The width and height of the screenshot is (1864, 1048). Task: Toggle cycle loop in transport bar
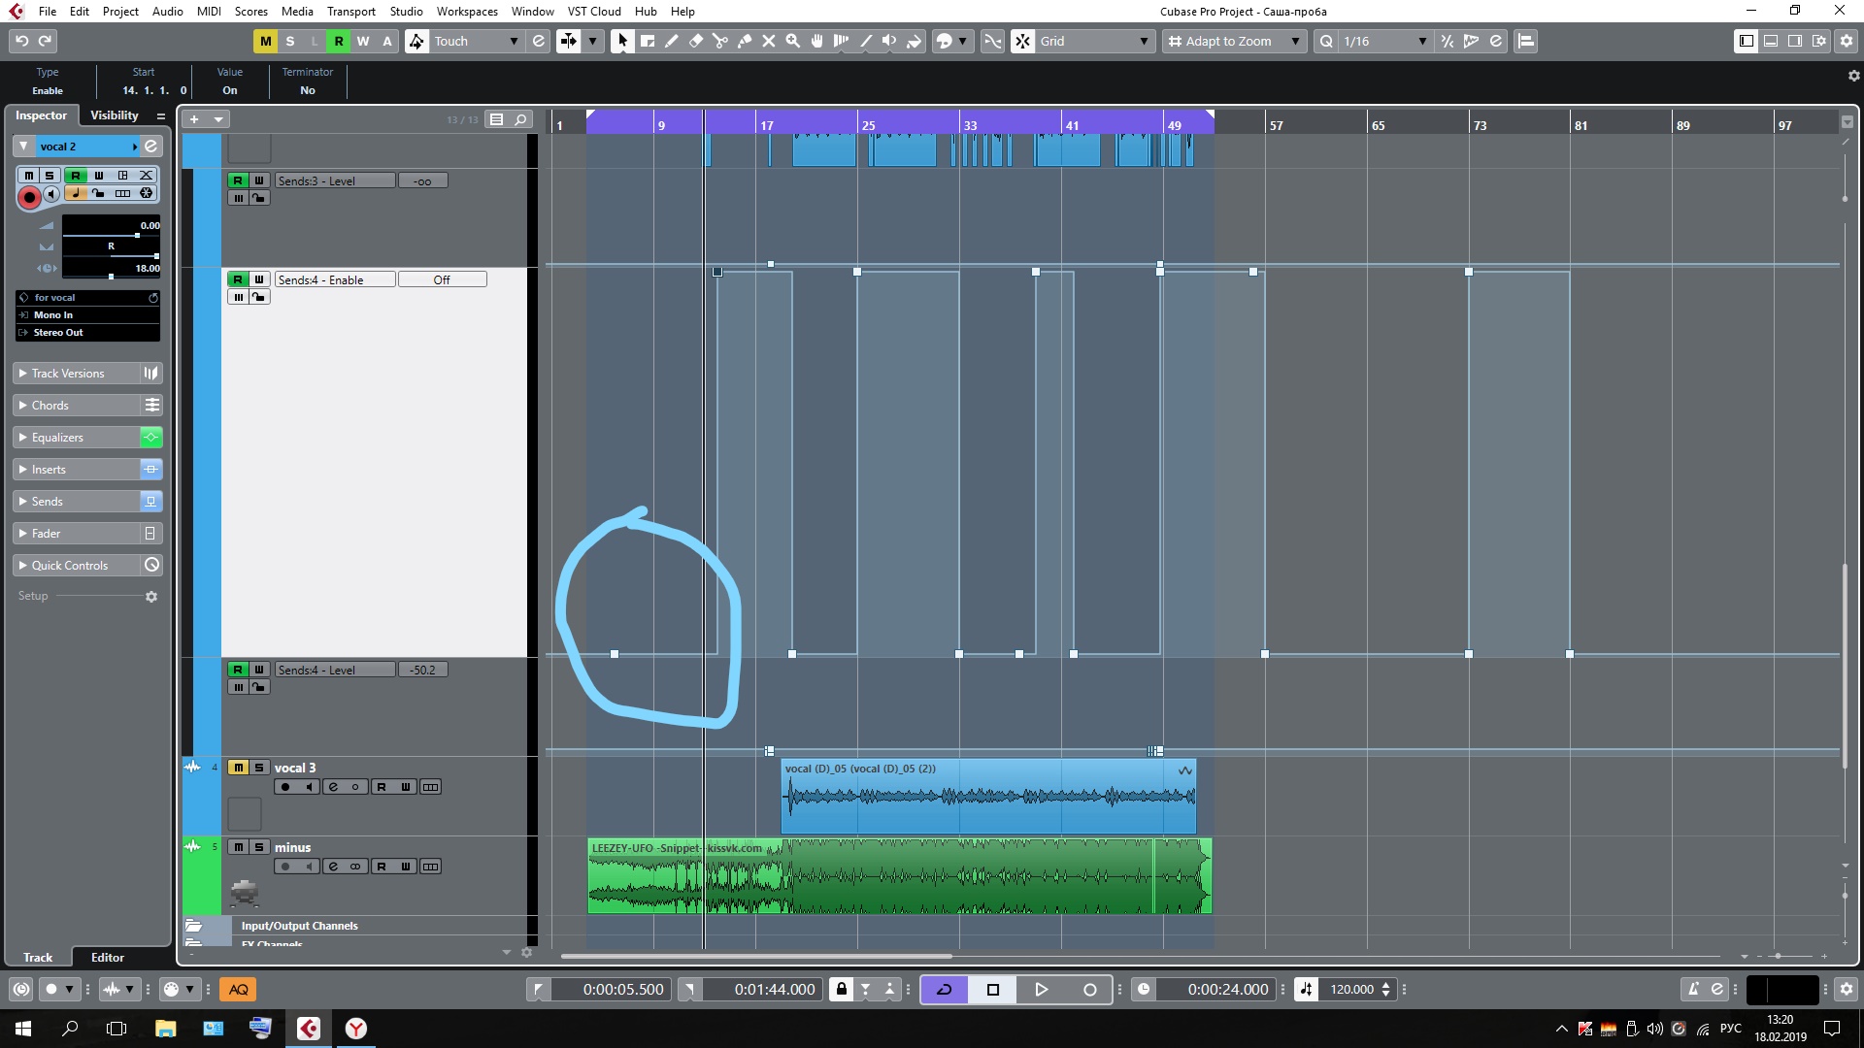pos(944,989)
